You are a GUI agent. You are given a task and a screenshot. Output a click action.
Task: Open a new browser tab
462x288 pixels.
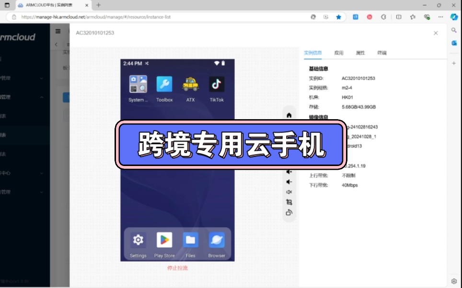[98, 5]
